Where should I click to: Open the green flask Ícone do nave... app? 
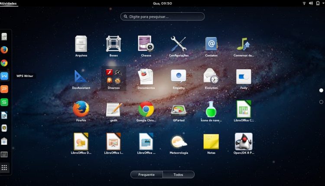tap(211, 109)
